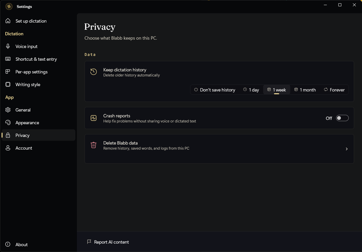Click the Settings window title text
Screen dimensions: 362x252
pyautogui.click(x=24, y=7)
